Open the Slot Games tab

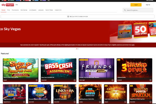pyautogui.click(x=24, y=10)
